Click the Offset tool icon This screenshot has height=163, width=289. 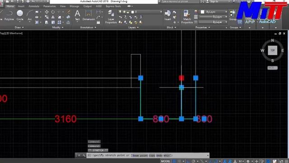[68, 22]
